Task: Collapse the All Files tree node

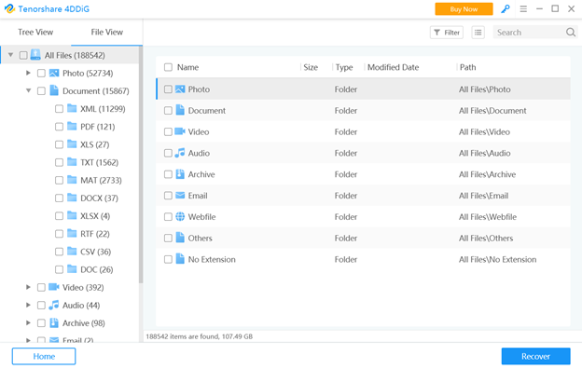Action: click(11, 55)
